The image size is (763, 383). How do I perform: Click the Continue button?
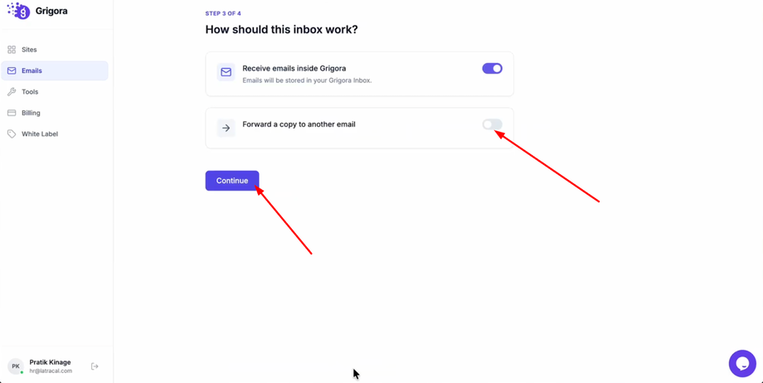click(232, 181)
